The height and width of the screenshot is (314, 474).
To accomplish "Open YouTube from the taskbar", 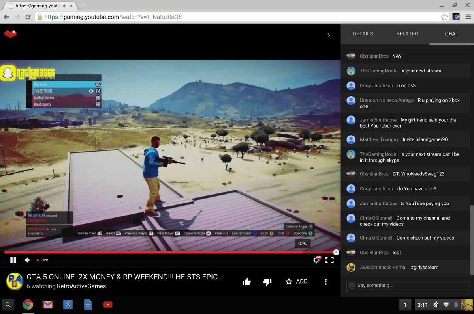I will click(107, 305).
